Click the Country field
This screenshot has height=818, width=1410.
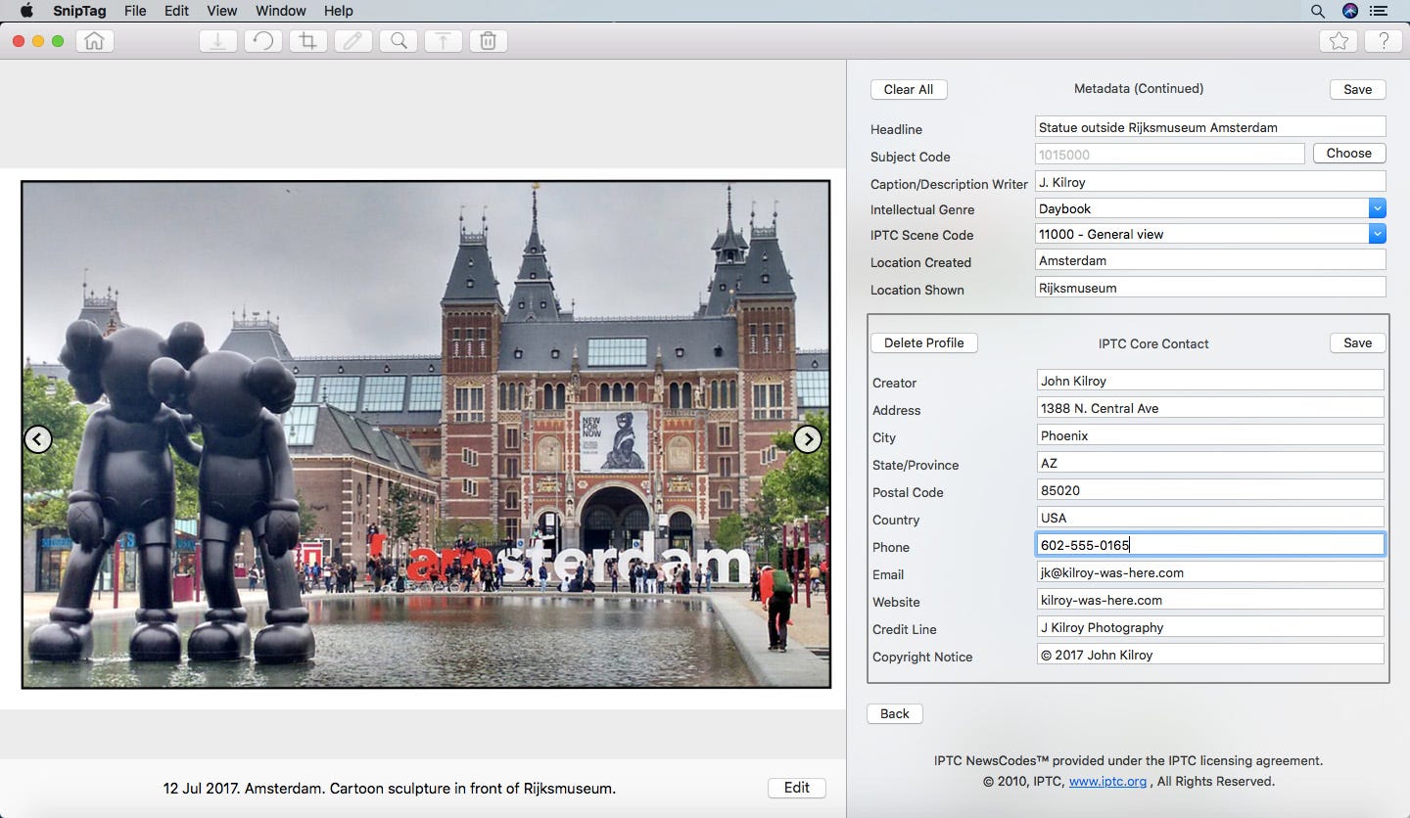1210,517
